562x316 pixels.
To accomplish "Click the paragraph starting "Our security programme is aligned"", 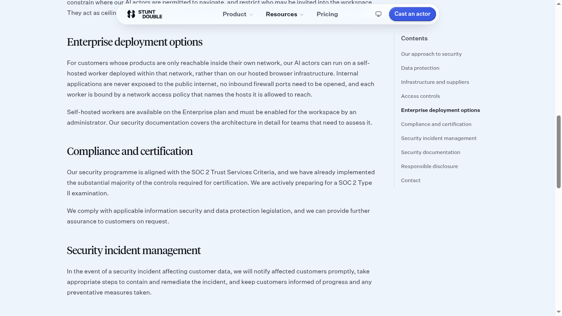I will (x=221, y=183).
